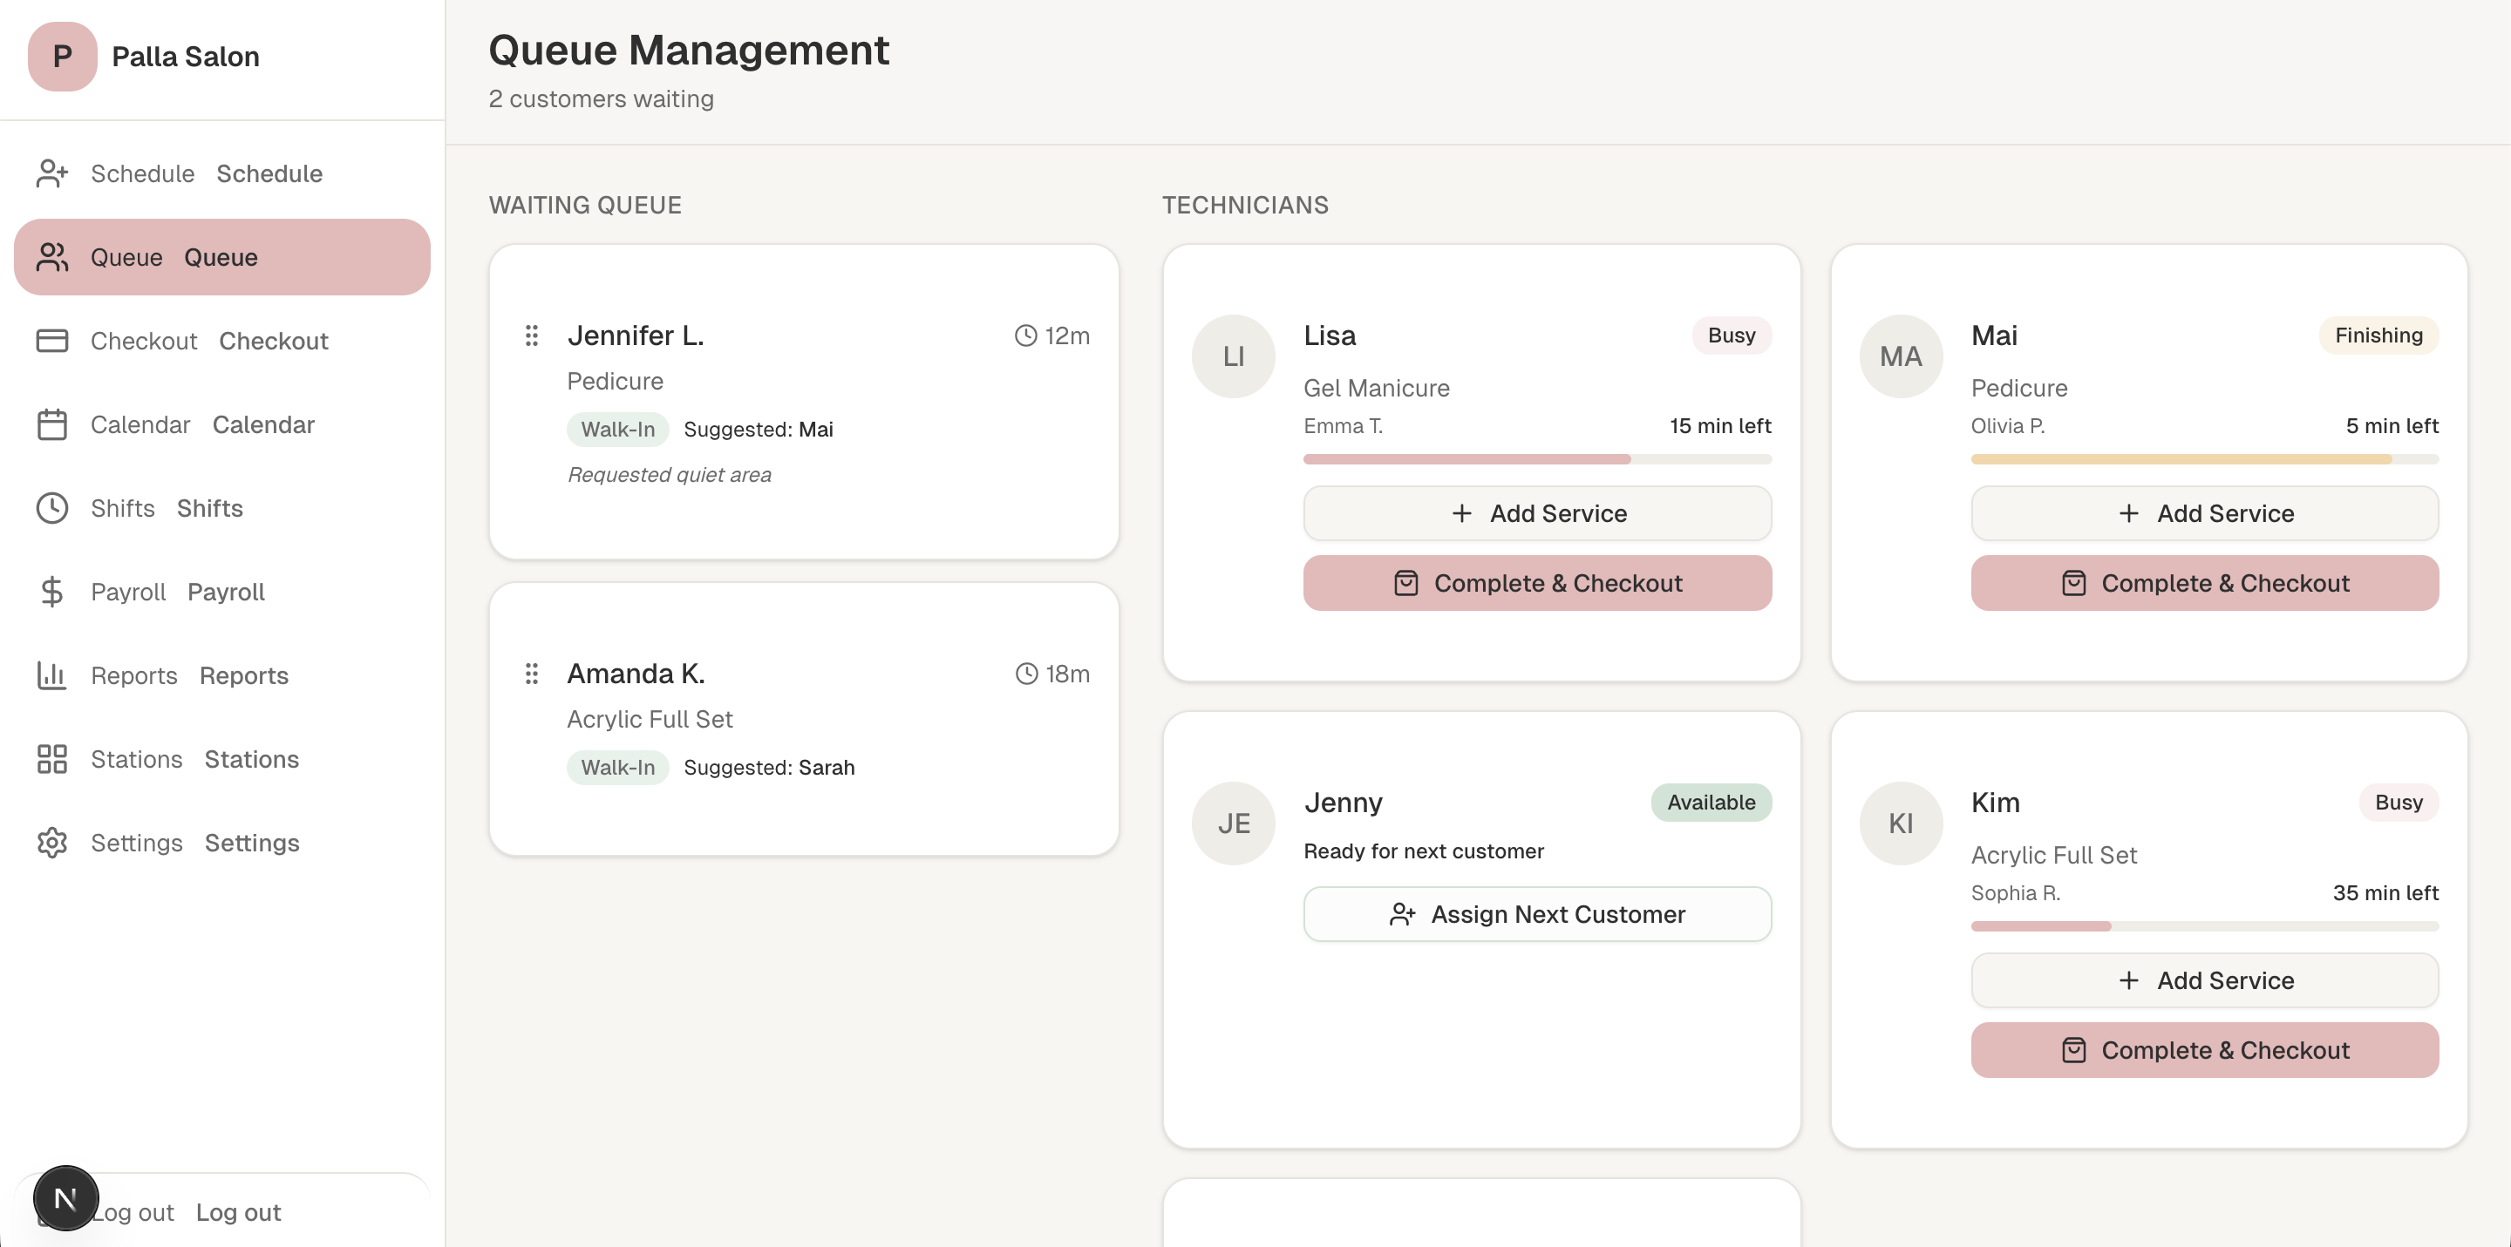Click Jenny's Available status badge
The width and height of the screenshot is (2511, 1247).
[x=1711, y=803]
